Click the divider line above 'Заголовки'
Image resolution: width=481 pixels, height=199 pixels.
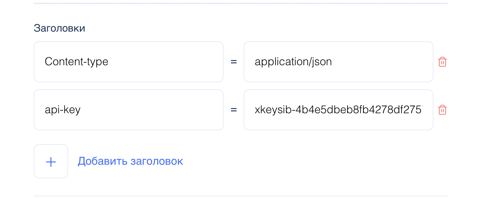tap(241, 3)
